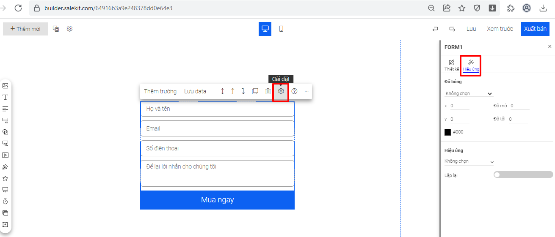Viewport: 555px width, 237px height.
Task: Switch to the Thiết kế tab
Action: (451, 65)
